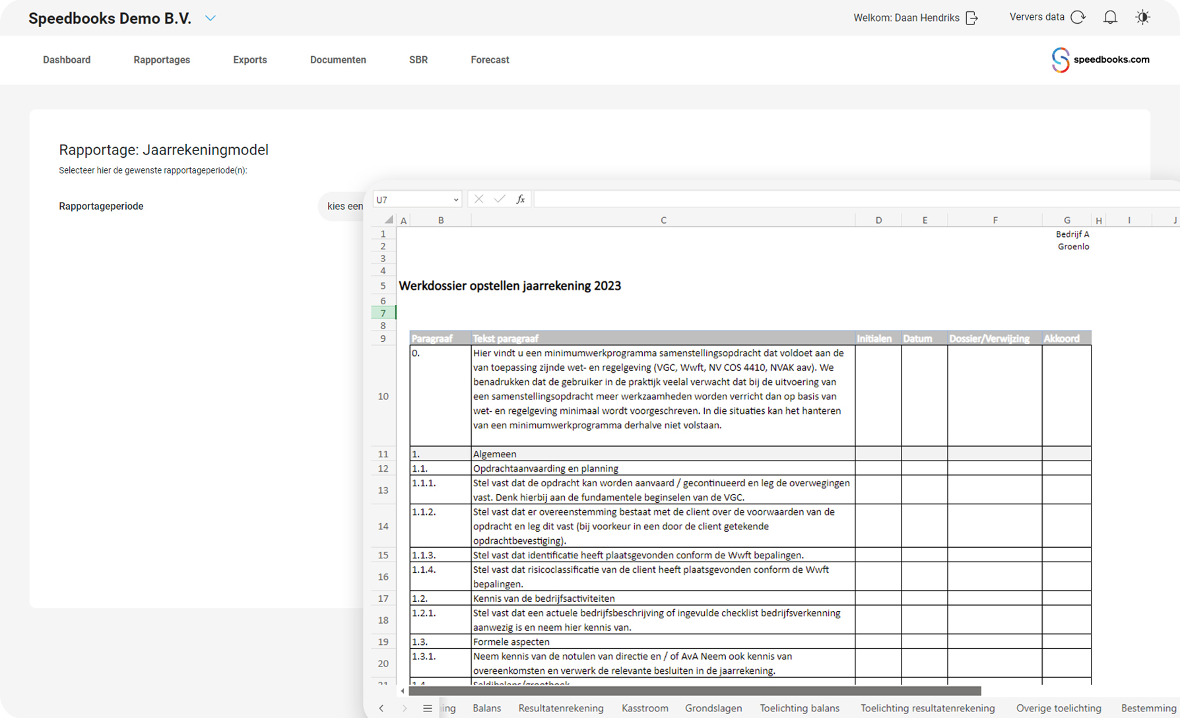This screenshot has height=718, width=1180.
Task: Go to the SBR section
Action: point(418,60)
